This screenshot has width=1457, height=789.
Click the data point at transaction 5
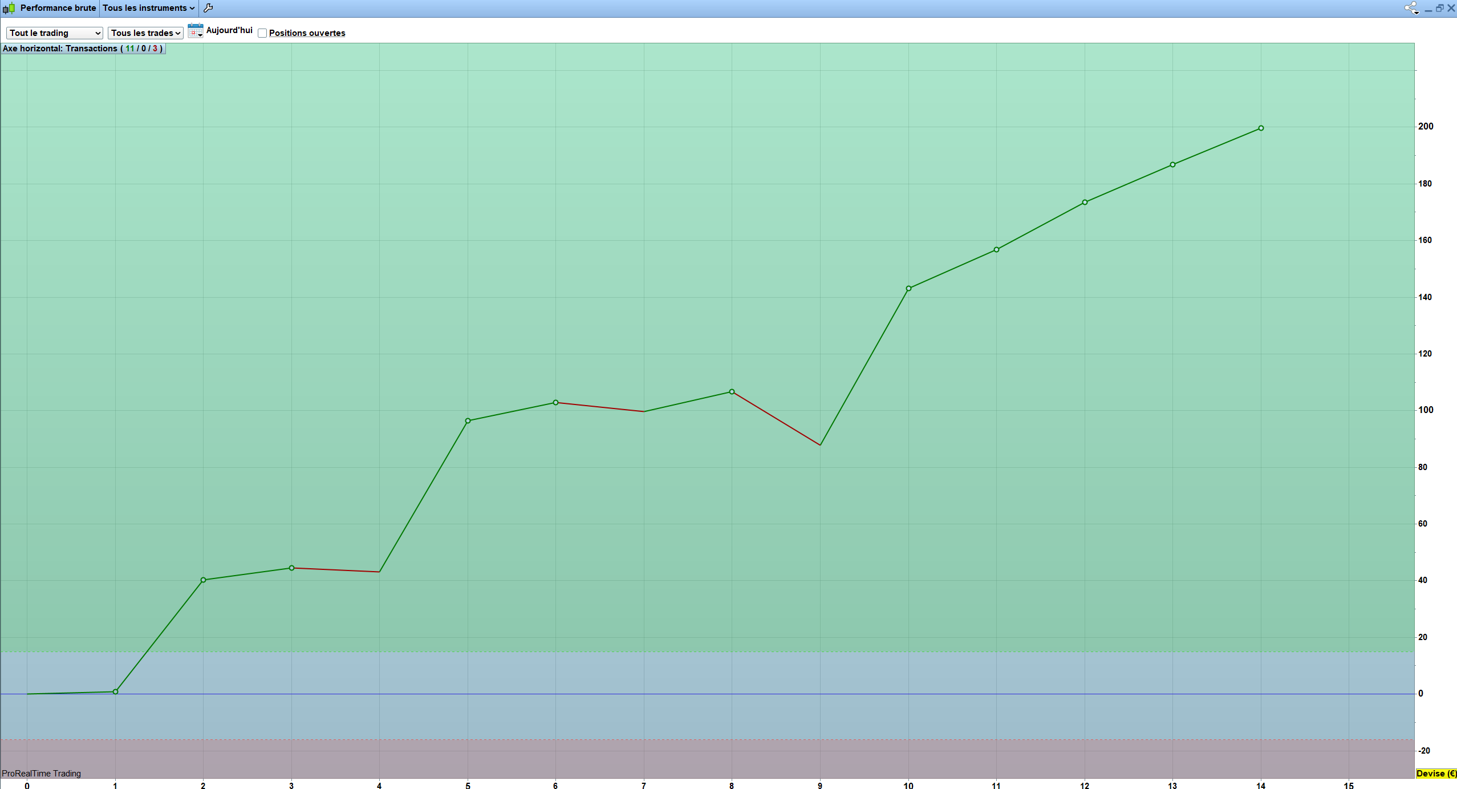tap(468, 421)
